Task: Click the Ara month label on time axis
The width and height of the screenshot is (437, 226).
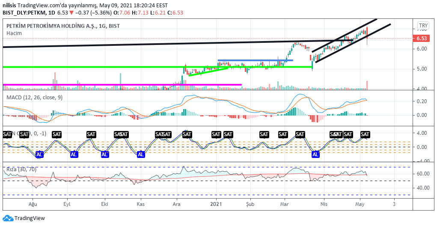Action: pyautogui.click(x=176, y=204)
